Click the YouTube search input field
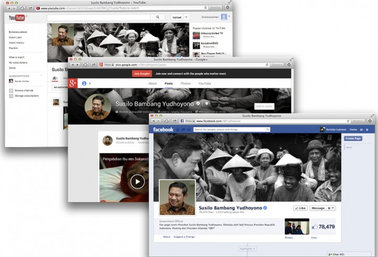 [99, 17]
